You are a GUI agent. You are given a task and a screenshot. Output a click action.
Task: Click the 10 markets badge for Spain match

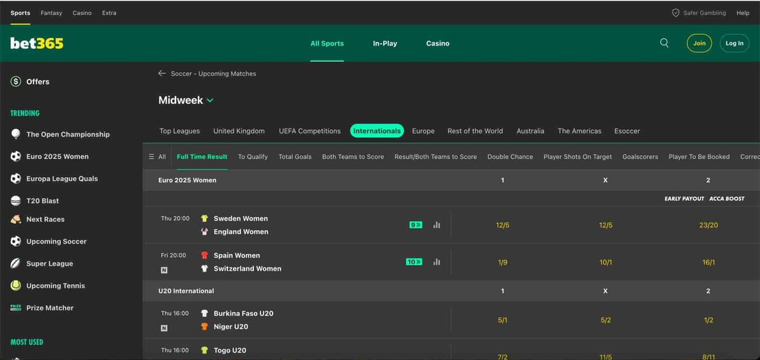[414, 261]
